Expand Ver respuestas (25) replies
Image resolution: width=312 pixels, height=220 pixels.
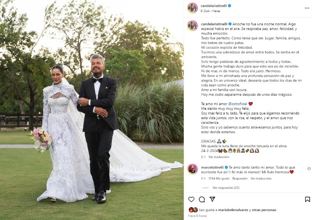pos(226,188)
